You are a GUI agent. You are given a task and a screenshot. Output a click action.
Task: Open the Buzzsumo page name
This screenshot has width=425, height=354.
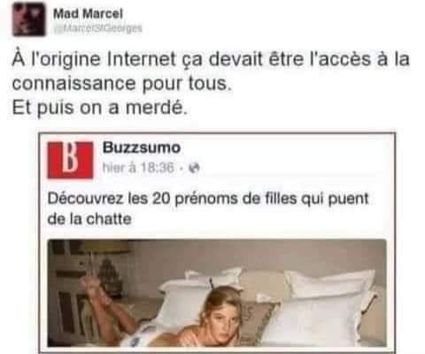[142, 148]
